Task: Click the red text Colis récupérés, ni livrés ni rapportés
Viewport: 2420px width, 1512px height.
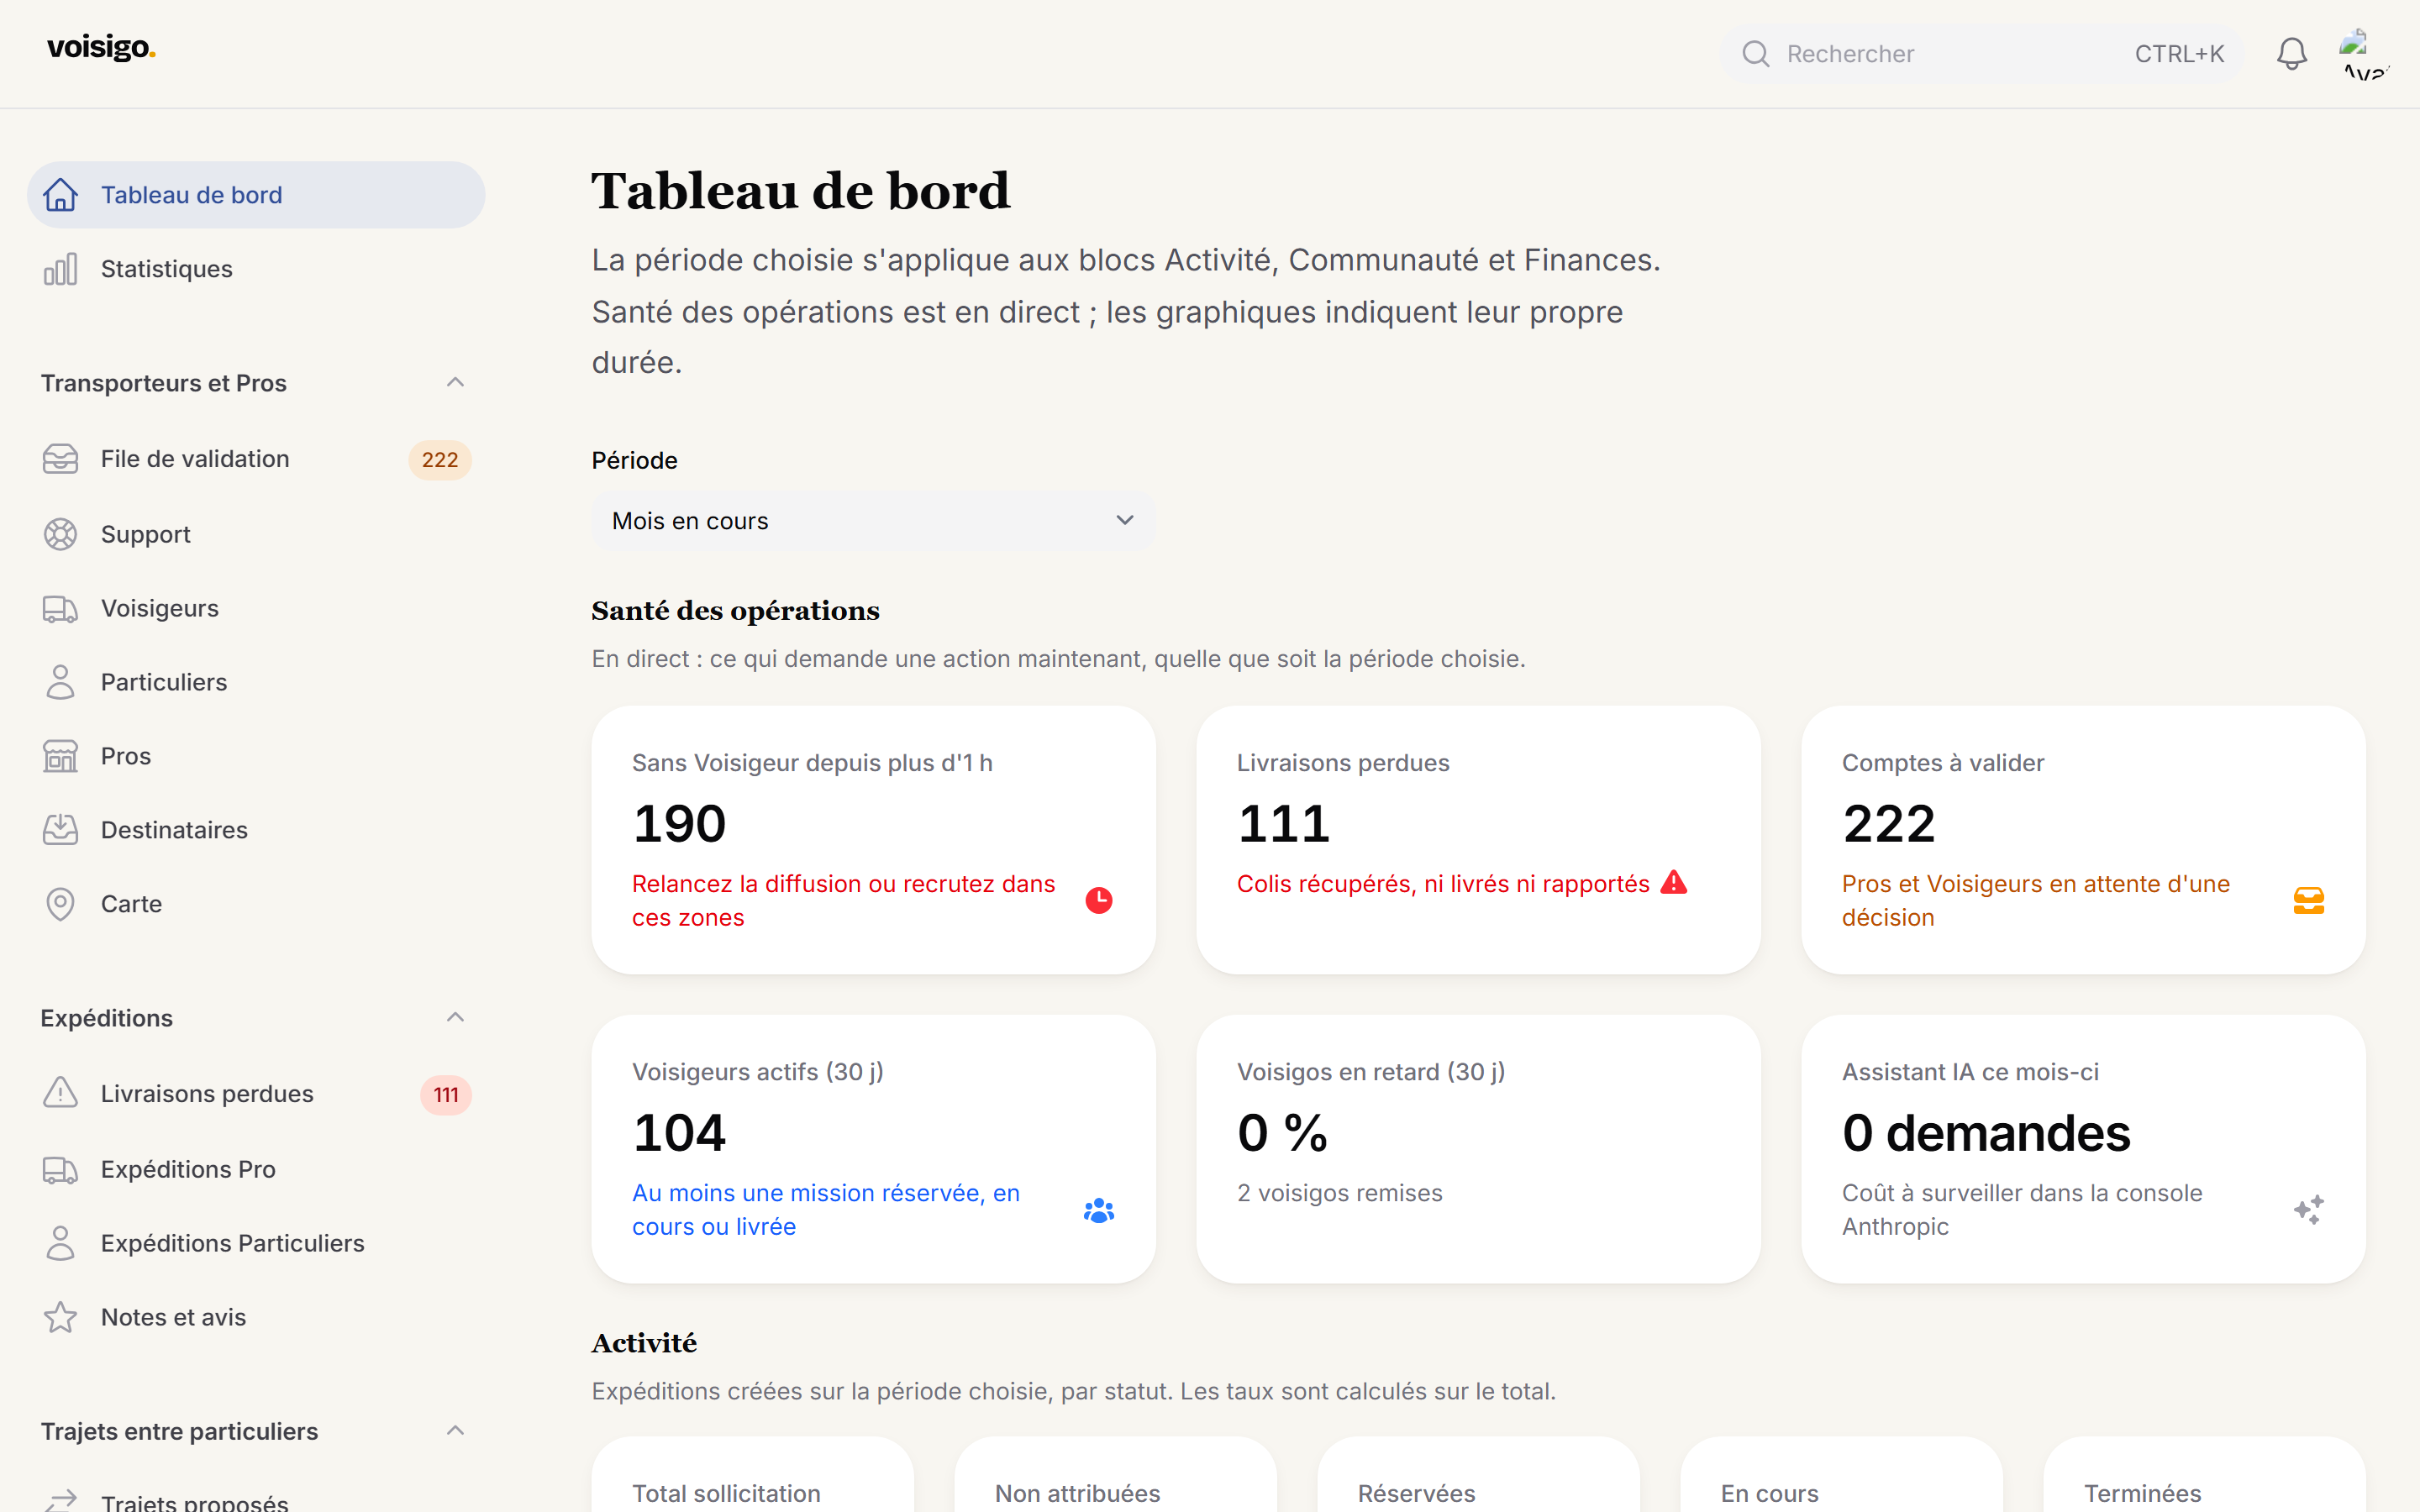Action: pos(1443,884)
